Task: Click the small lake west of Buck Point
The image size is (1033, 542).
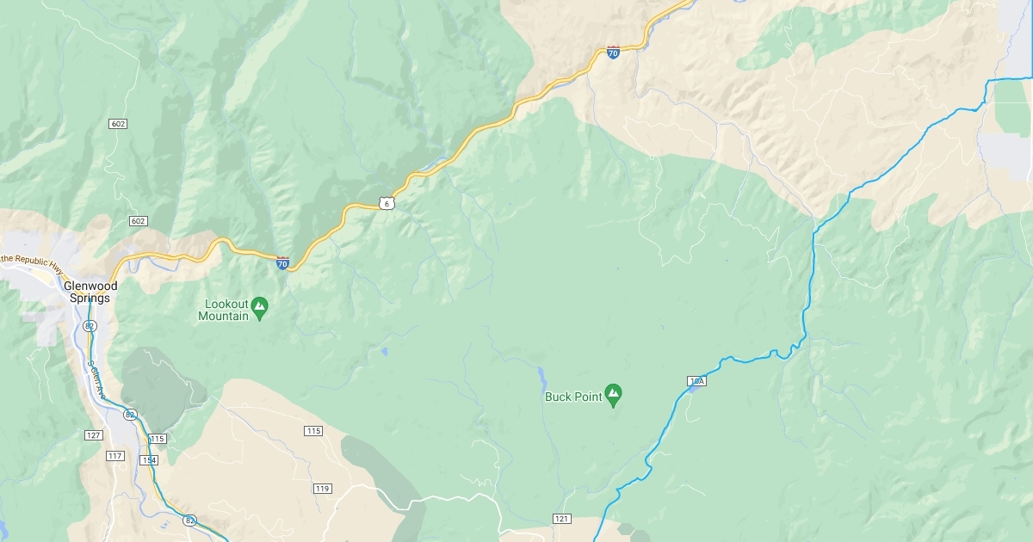Action: tap(541, 375)
